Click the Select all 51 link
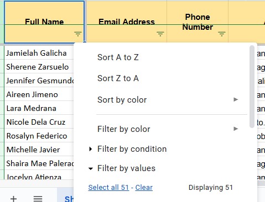Screen dimensions: 265x202 pyautogui.click(x=108, y=188)
